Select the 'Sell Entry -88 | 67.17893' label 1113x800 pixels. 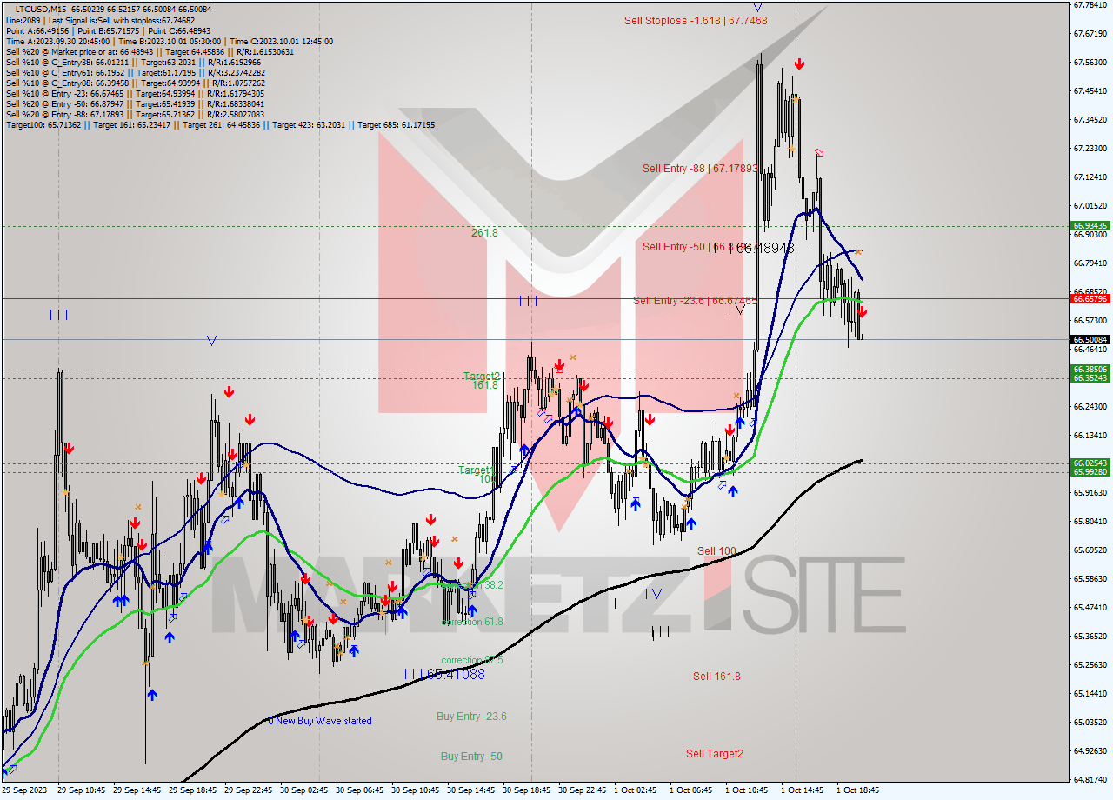(x=700, y=168)
